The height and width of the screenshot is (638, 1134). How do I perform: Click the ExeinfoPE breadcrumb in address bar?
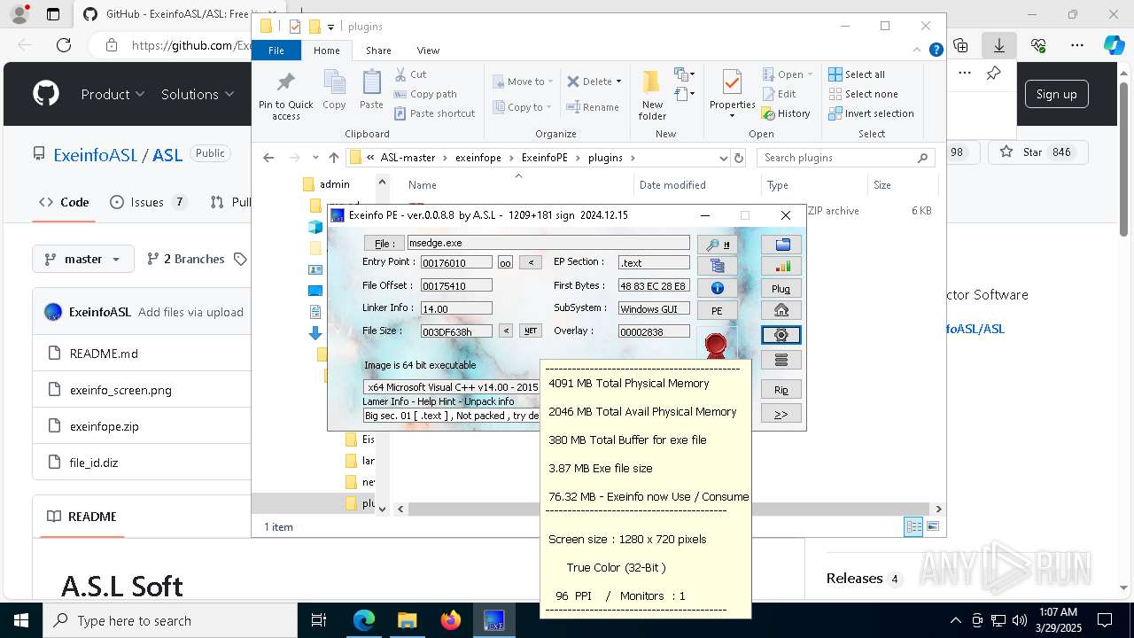tap(545, 158)
